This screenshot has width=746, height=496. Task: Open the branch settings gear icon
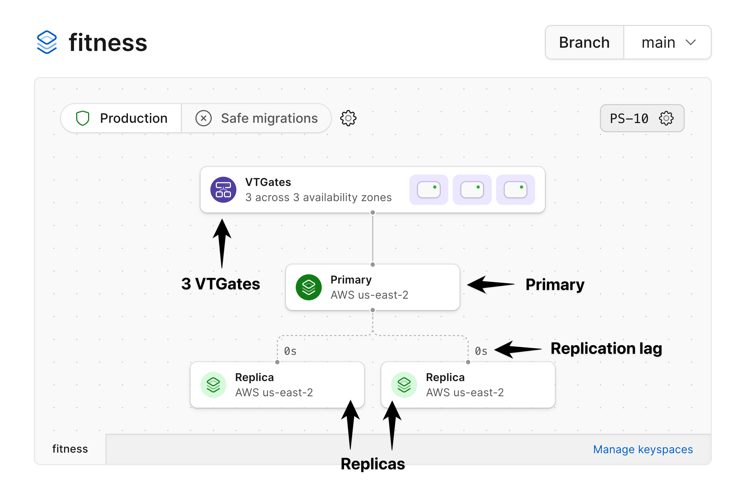(348, 118)
